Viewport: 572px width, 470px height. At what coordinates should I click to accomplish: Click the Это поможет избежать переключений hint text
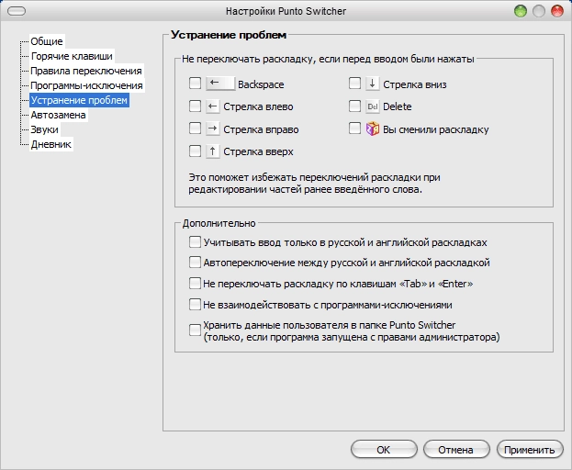click(x=314, y=184)
